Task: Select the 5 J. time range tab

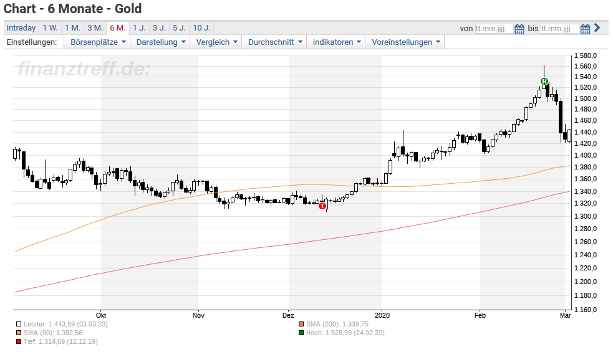Action: (x=180, y=28)
